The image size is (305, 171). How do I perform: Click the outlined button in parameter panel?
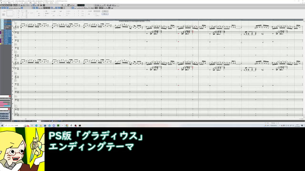[x=105, y=14]
